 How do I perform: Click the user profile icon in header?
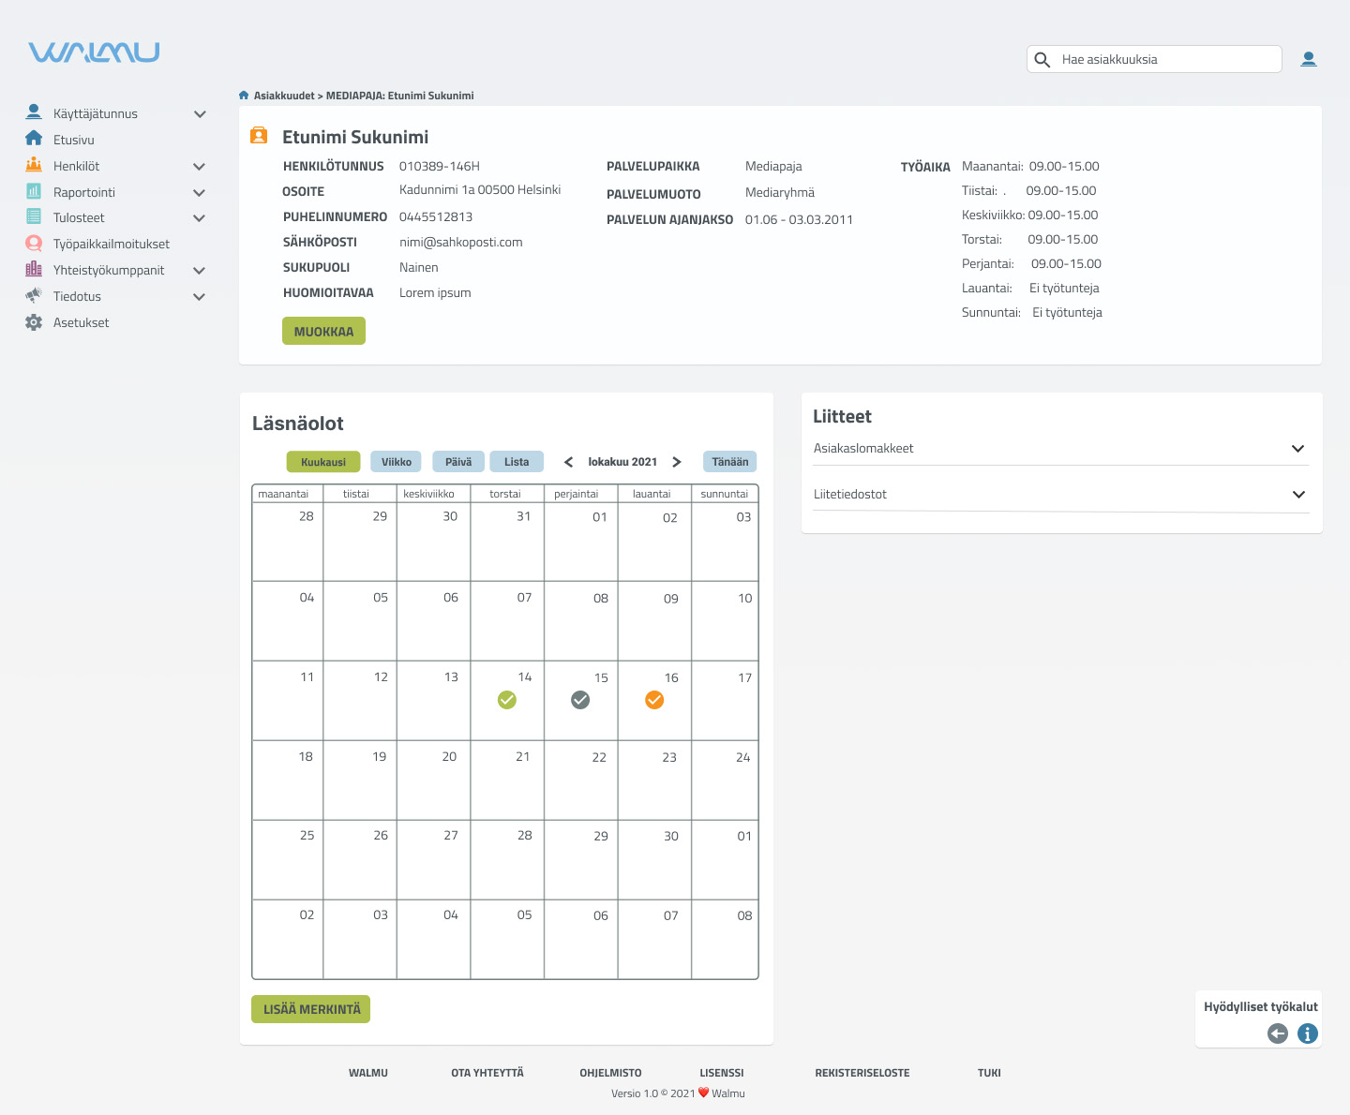coord(1309,59)
